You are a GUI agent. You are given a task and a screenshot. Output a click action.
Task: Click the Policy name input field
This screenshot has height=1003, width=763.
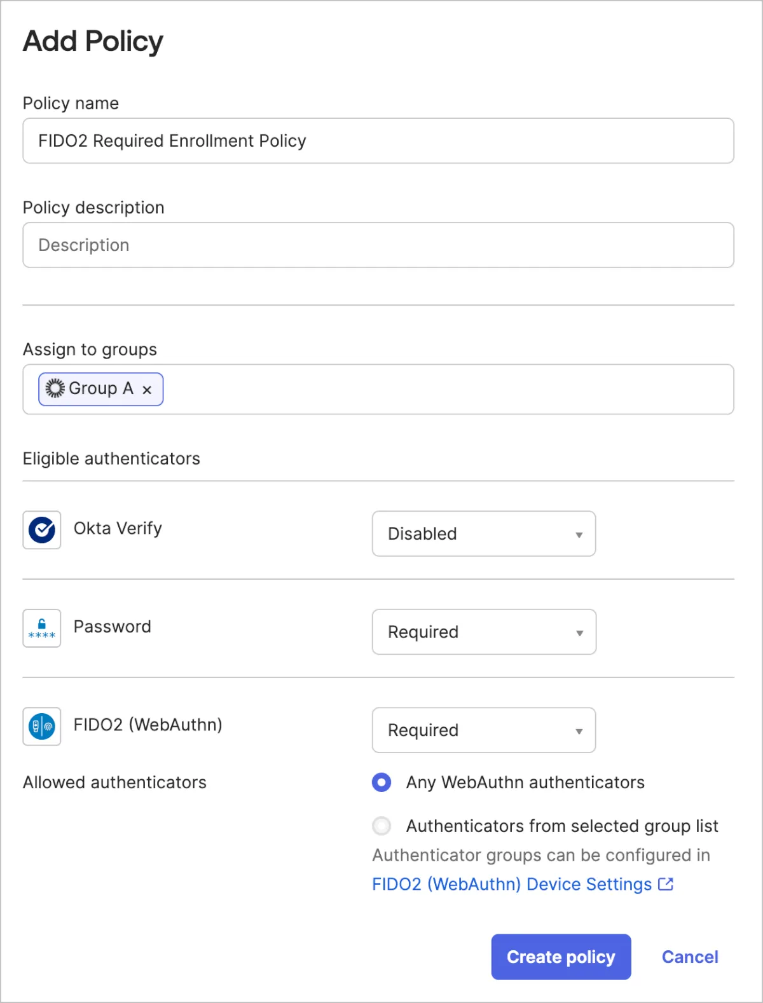pos(378,140)
